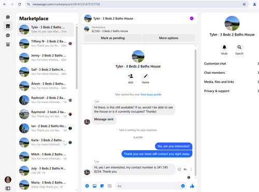Click Tyler's avatar beside the last message

pyautogui.click(x=87, y=172)
